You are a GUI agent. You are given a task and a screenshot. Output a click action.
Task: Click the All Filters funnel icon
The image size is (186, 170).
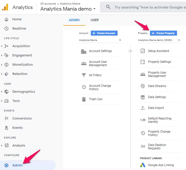click(x=84, y=75)
